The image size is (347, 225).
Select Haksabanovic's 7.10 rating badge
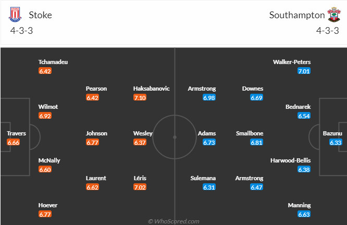click(x=141, y=98)
